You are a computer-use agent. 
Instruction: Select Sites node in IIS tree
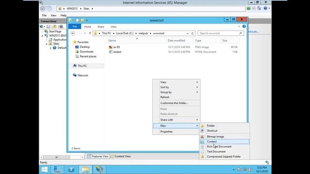tap(56, 44)
